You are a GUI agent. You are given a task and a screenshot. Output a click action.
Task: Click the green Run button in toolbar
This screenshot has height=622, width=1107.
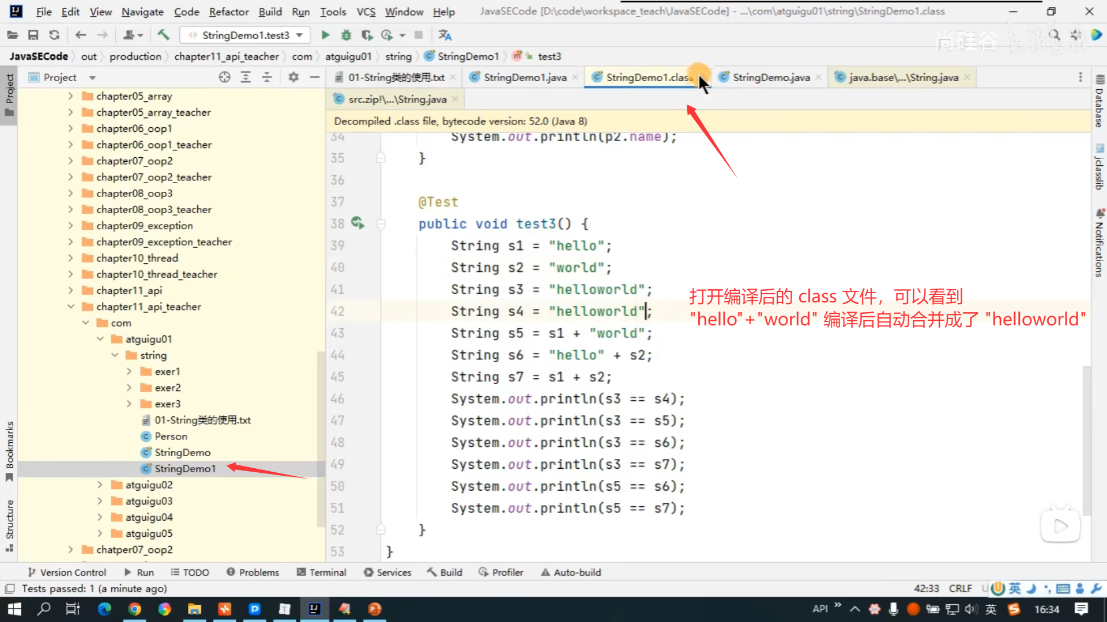click(x=325, y=35)
